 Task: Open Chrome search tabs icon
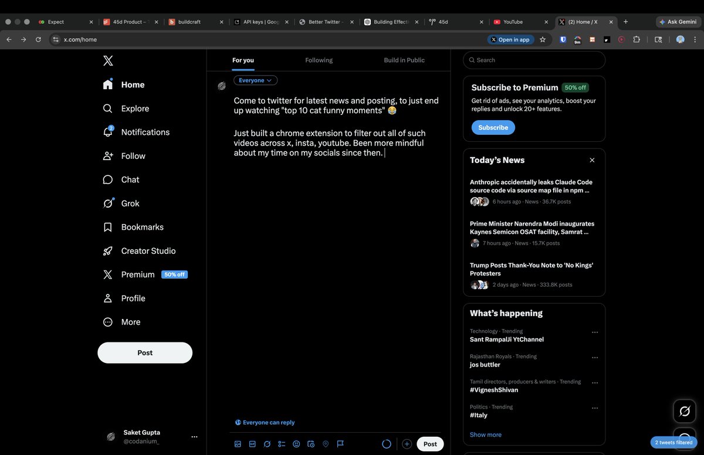658,39
